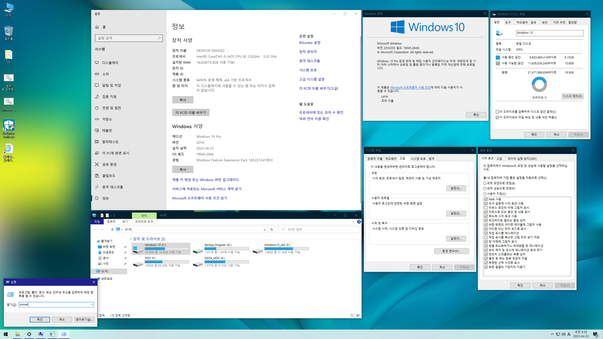
Task: Click 디스크 정리(D) button
Action: pos(573,96)
